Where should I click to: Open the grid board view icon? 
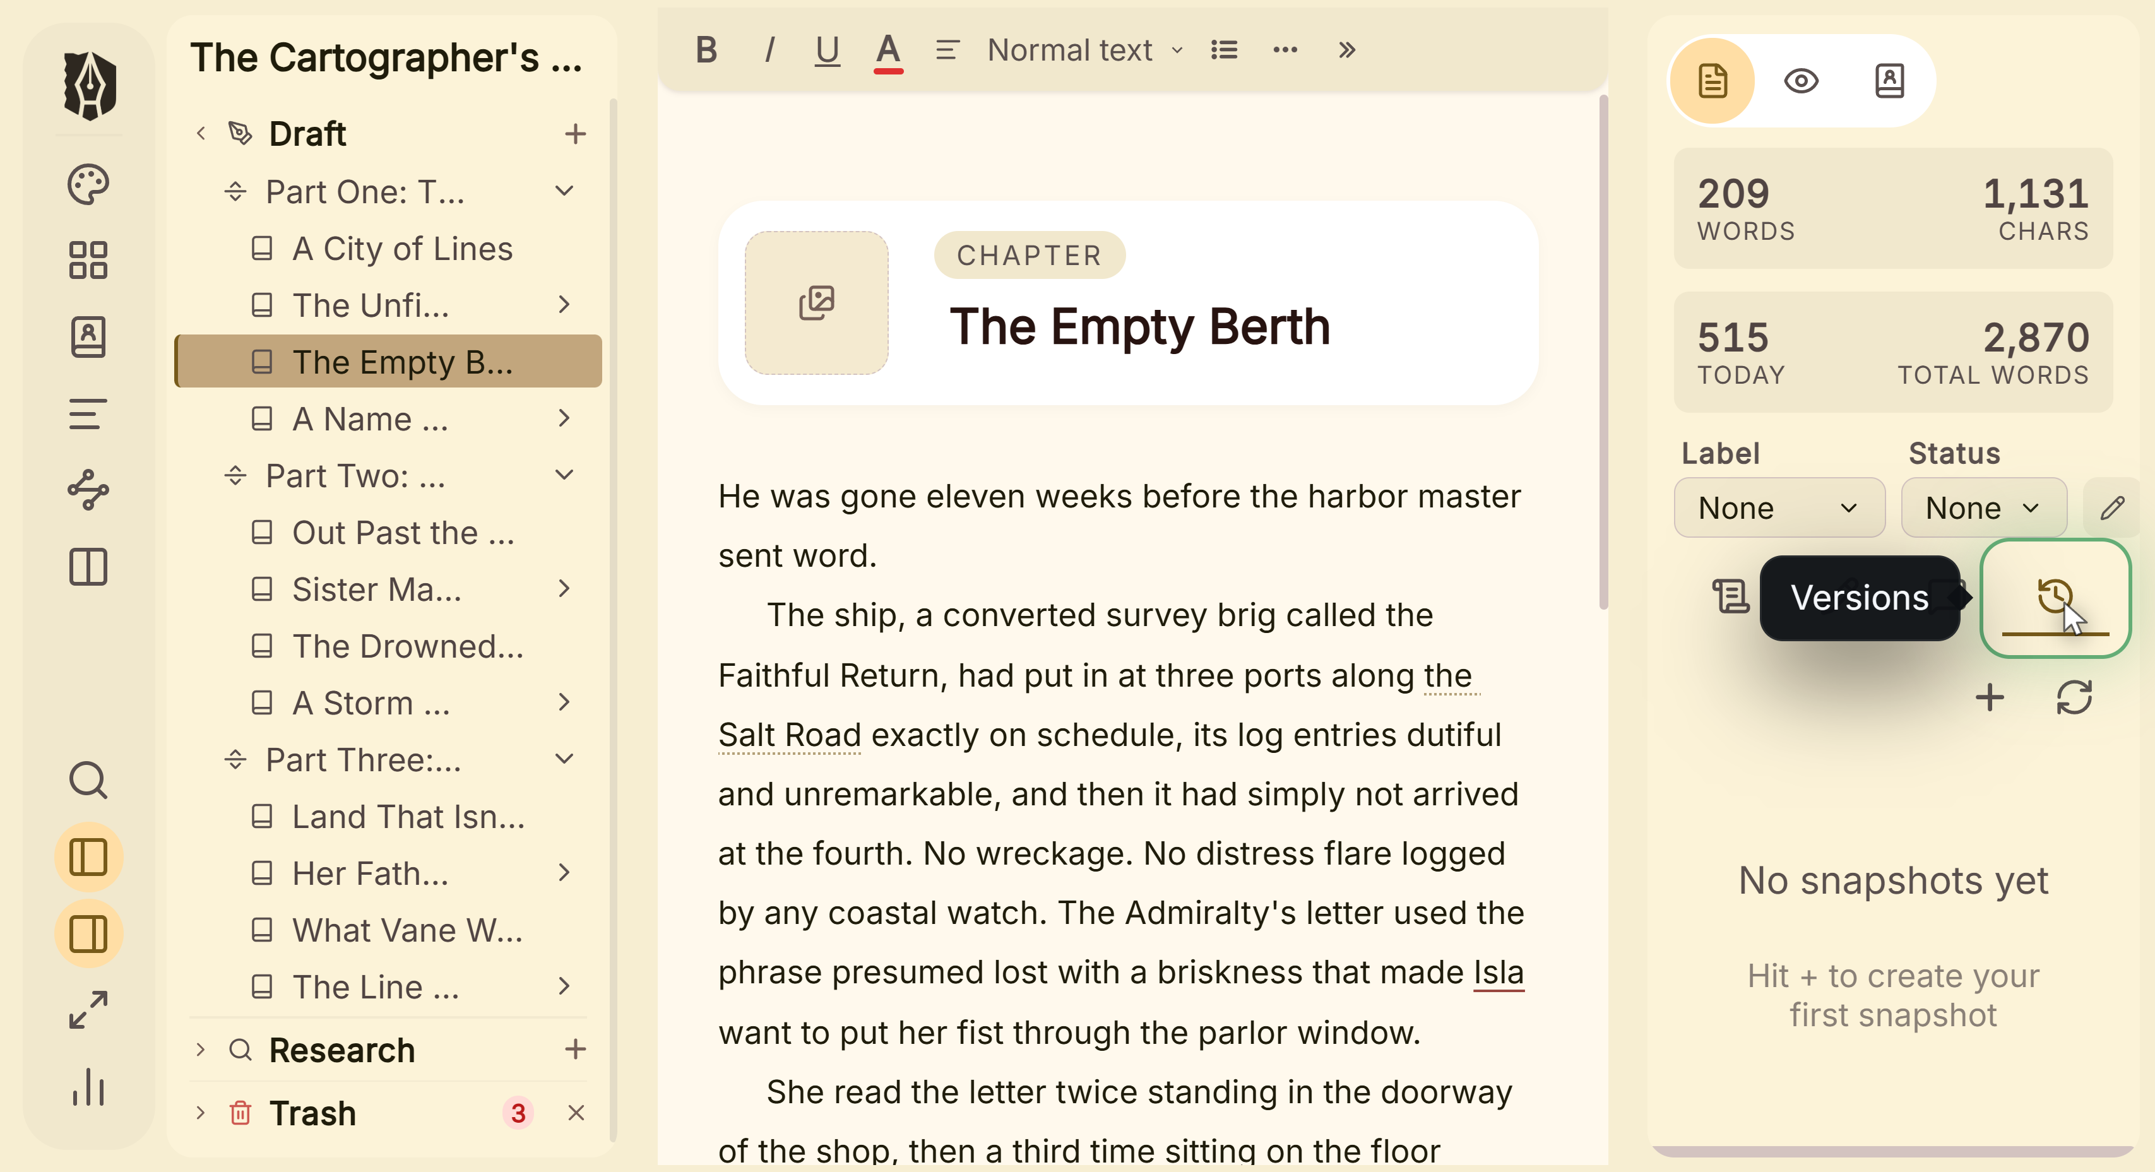point(88,260)
